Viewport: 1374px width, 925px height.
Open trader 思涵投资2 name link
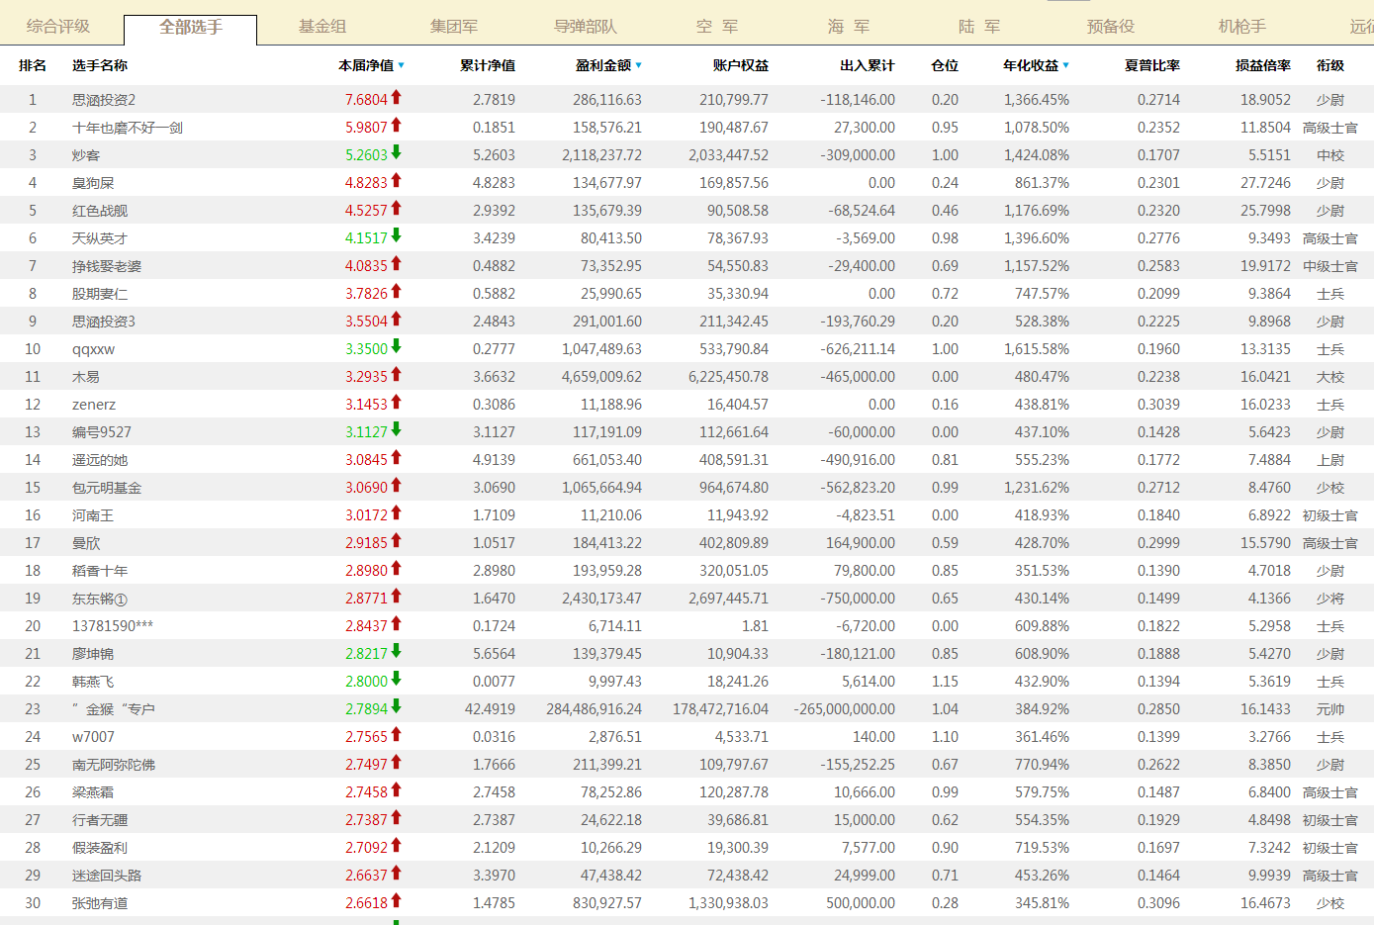coord(104,100)
